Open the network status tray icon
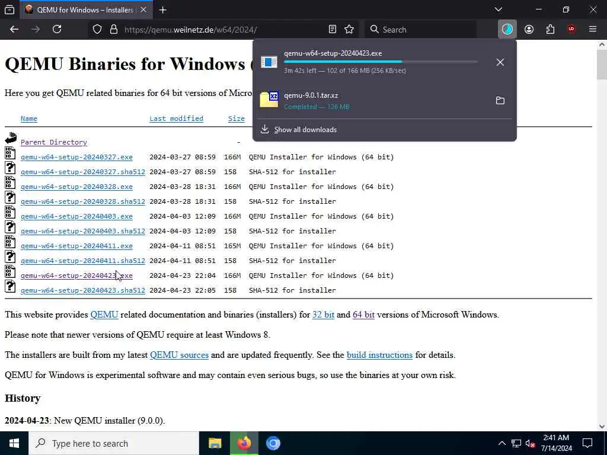This screenshot has height=455, width=607. (x=516, y=443)
